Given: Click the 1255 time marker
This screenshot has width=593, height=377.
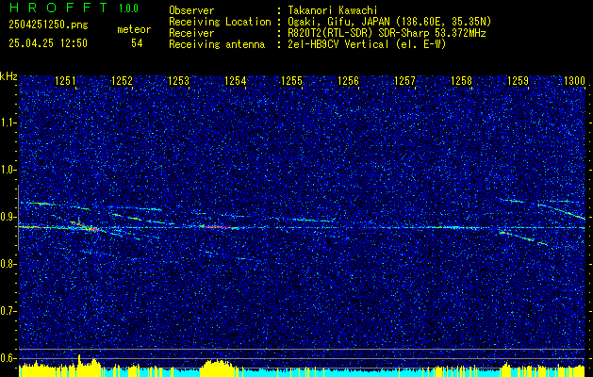Looking at the screenshot, I should [292, 81].
